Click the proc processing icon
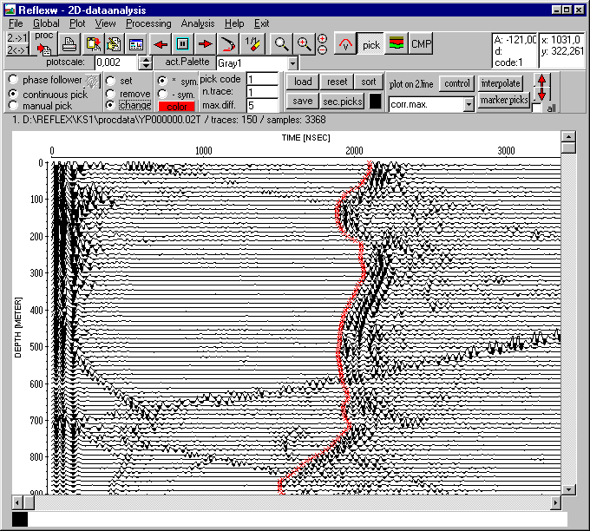The height and width of the screenshot is (531, 590). [x=43, y=43]
